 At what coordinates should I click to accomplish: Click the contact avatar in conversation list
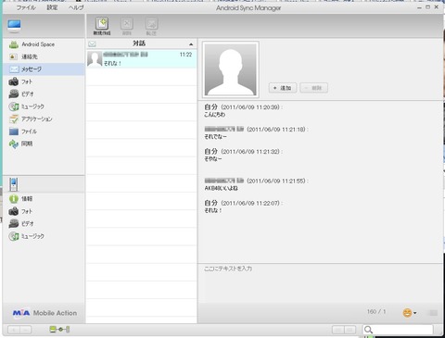click(x=95, y=58)
